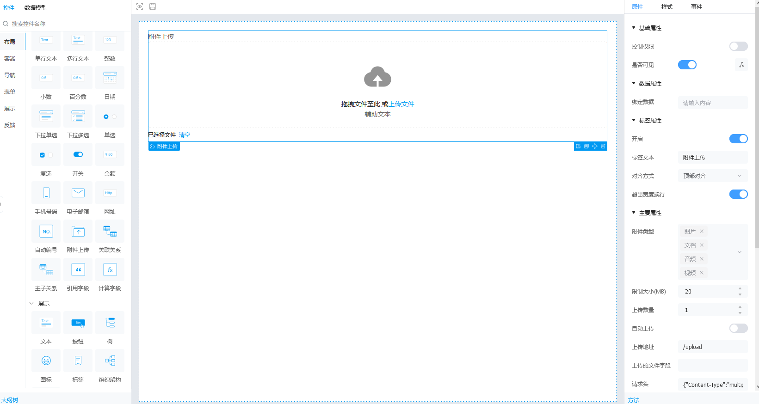
Task: Collapse the 主要属性 section
Action: (x=634, y=213)
